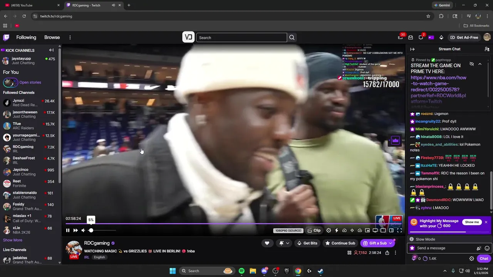Click the Get Bits button
This screenshot has height=277, width=493.
point(307,243)
